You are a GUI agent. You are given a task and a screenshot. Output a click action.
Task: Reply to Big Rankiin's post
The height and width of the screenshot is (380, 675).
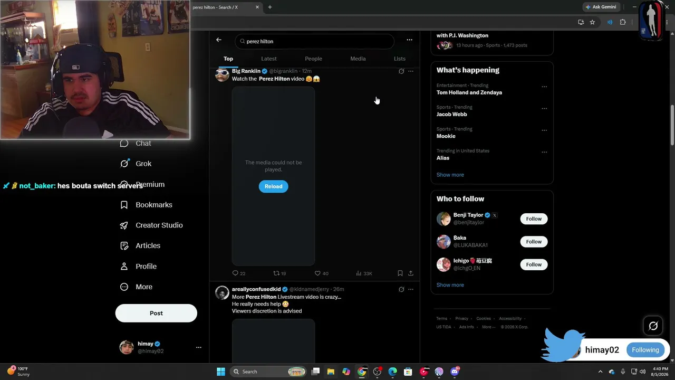pos(239,273)
